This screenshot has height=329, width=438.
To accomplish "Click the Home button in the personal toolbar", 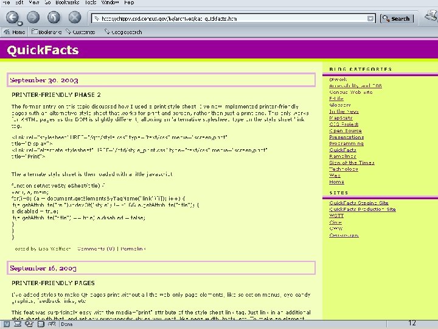I will click(15, 32).
